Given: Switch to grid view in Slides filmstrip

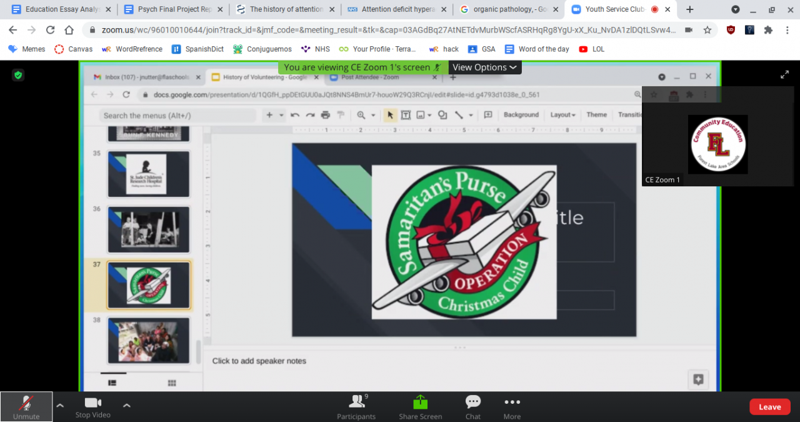Looking at the screenshot, I should tap(171, 383).
